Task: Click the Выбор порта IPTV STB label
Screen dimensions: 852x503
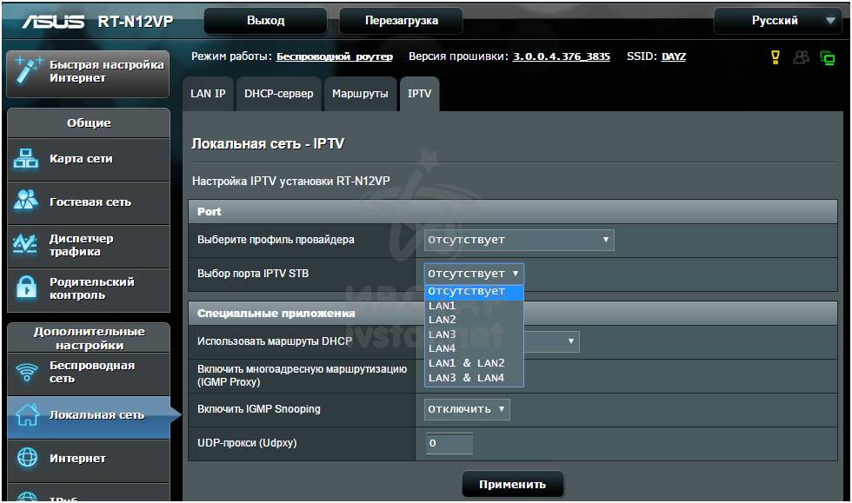Action: tap(253, 274)
